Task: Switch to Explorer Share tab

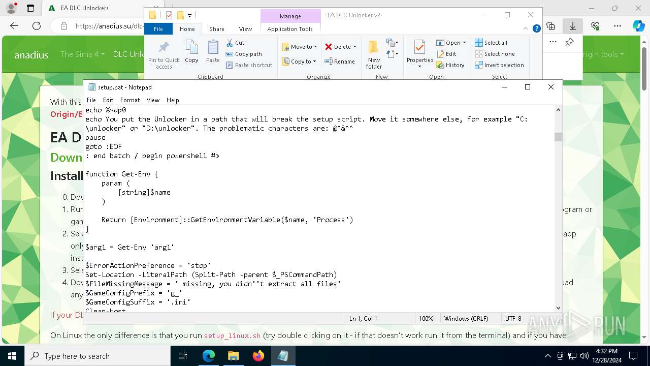Action: (x=217, y=29)
